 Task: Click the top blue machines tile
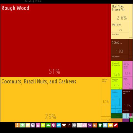(x=116, y=94)
